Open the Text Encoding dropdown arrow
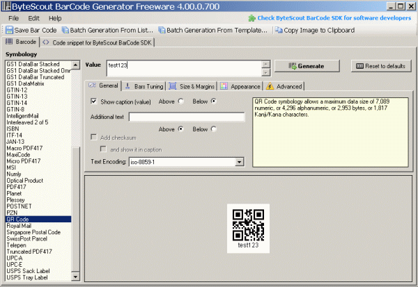 pos(239,162)
